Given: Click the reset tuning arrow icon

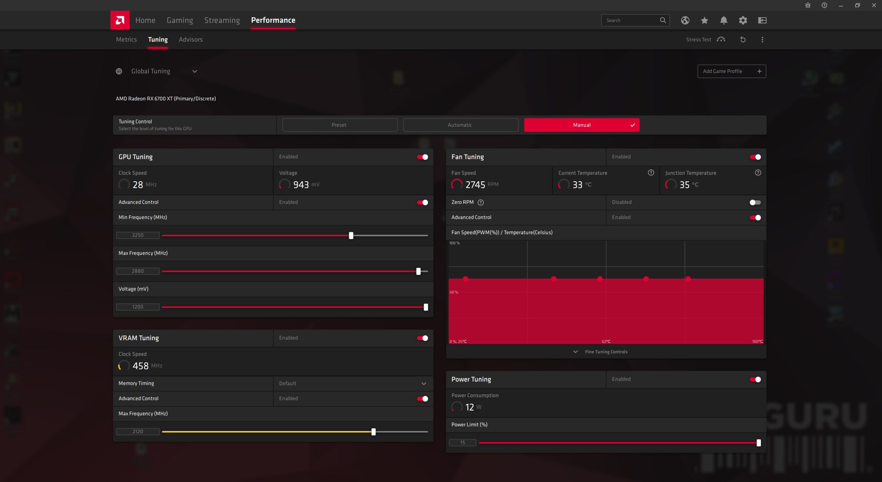Looking at the screenshot, I should [743, 40].
